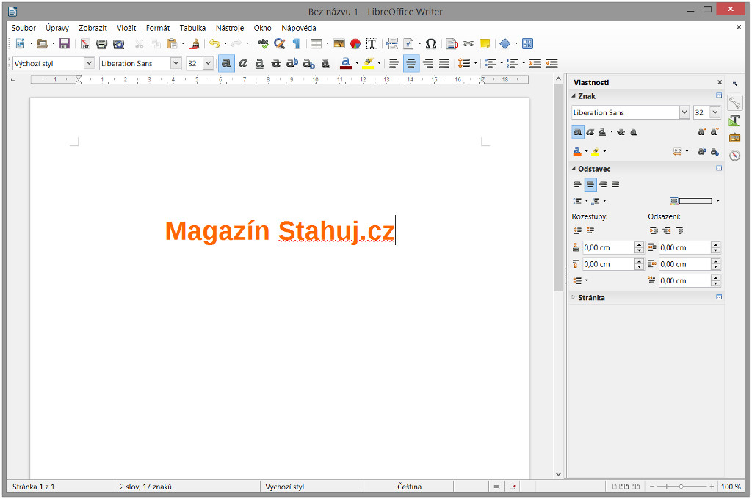The height and width of the screenshot is (499, 752).
Task: Align text left in the formatting toolbar
Action: click(394, 63)
